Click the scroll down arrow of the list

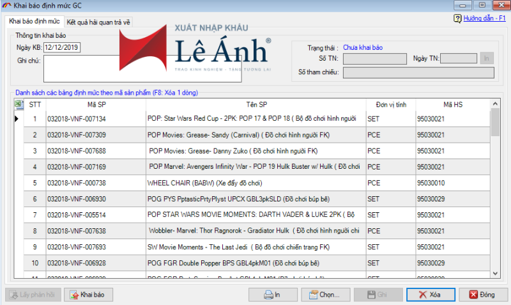[x=495, y=274]
